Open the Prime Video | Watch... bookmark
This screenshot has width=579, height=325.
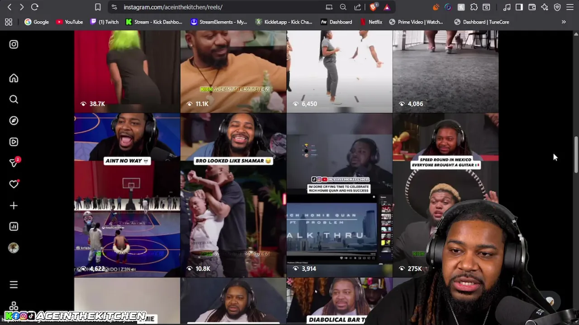[416, 22]
